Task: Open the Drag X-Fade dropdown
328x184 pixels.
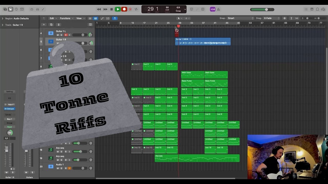Action: coord(272,18)
